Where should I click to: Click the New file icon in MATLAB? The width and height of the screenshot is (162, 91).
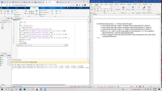point(1,11)
